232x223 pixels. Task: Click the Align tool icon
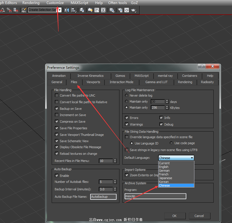tap(74, 10)
